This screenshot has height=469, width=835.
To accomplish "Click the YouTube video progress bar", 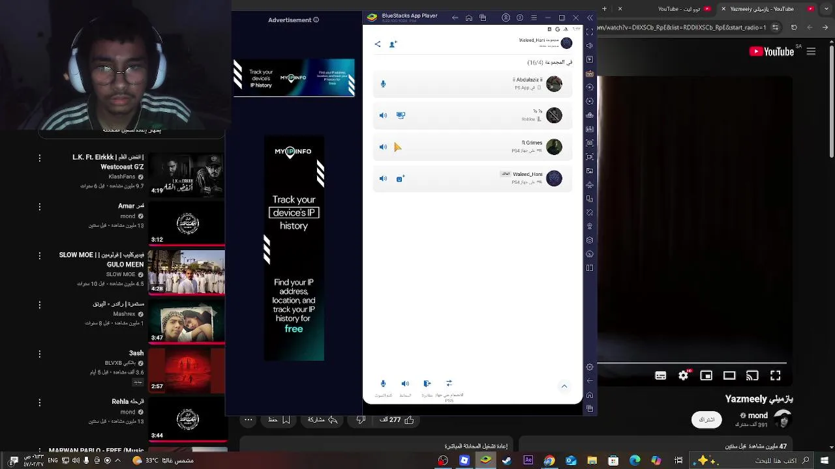I will click(x=692, y=363).
